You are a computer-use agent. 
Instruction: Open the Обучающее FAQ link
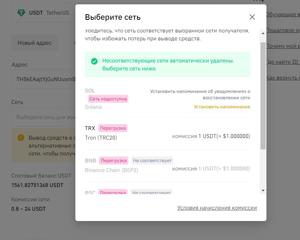point(283,14)
